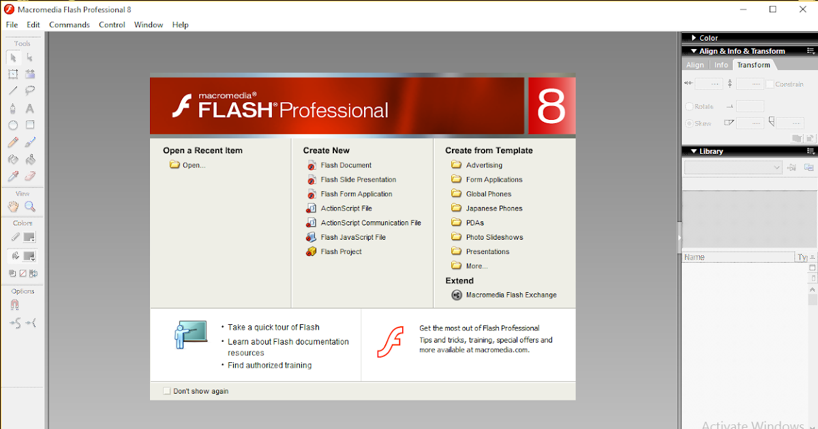Click Take a quick tour of Flash
This screenshot has height=429, width=818.
(x=273, y=327)
